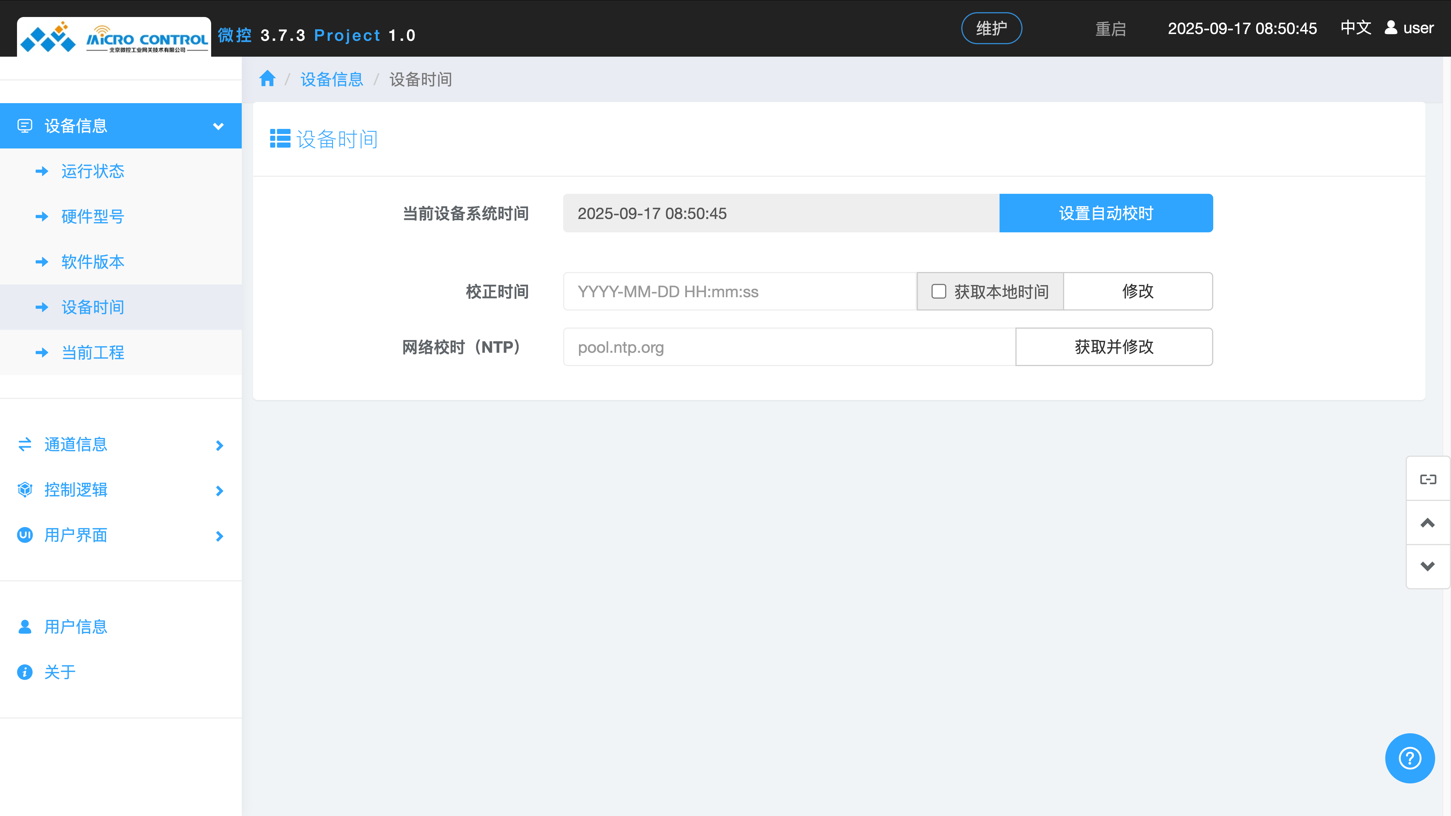Switch language via 中文 in header
Viewport: 1451px width, 816px height.
pyautogui.click(x=1355, y=27)
